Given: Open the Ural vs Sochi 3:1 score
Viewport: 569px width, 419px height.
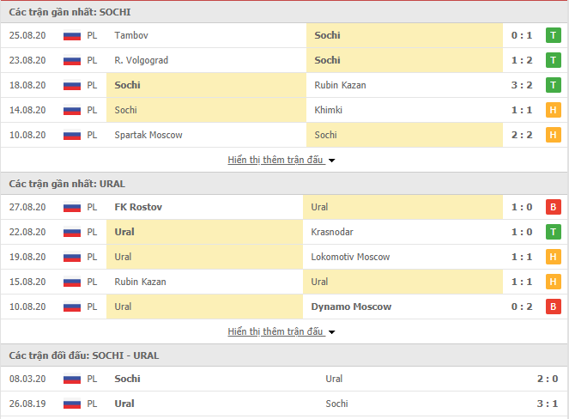Looking at the screenshot, I should [548, 404].
